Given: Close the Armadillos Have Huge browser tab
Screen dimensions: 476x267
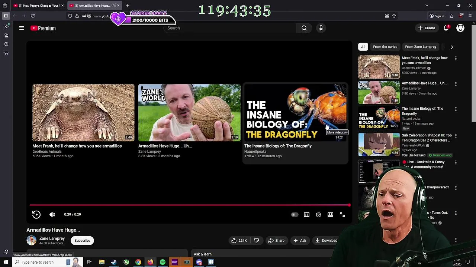Looking at the screenshot, I should (x=118, y=6).
